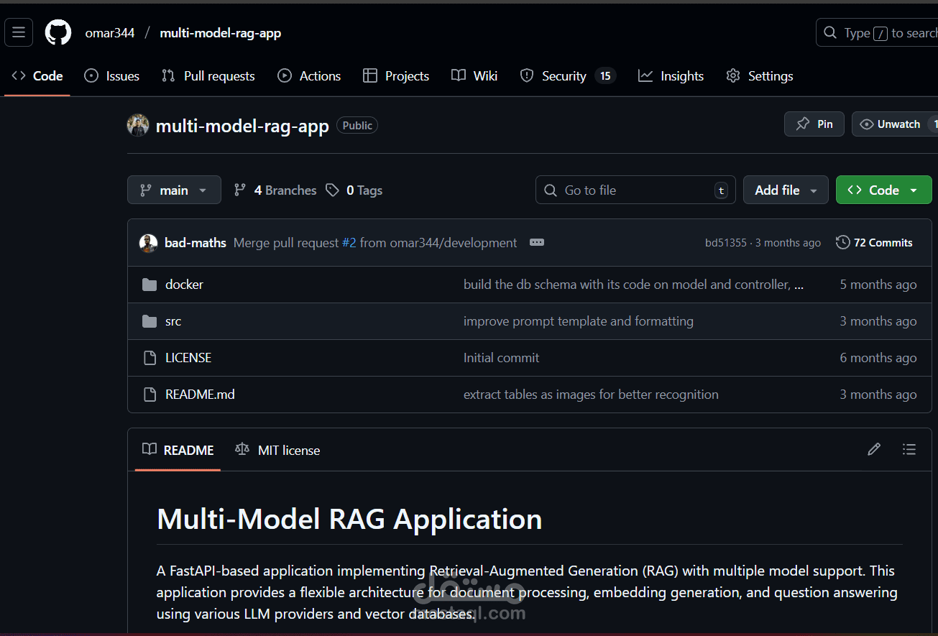
Task: Switch to the Issues tab
Action: [112, 76]
